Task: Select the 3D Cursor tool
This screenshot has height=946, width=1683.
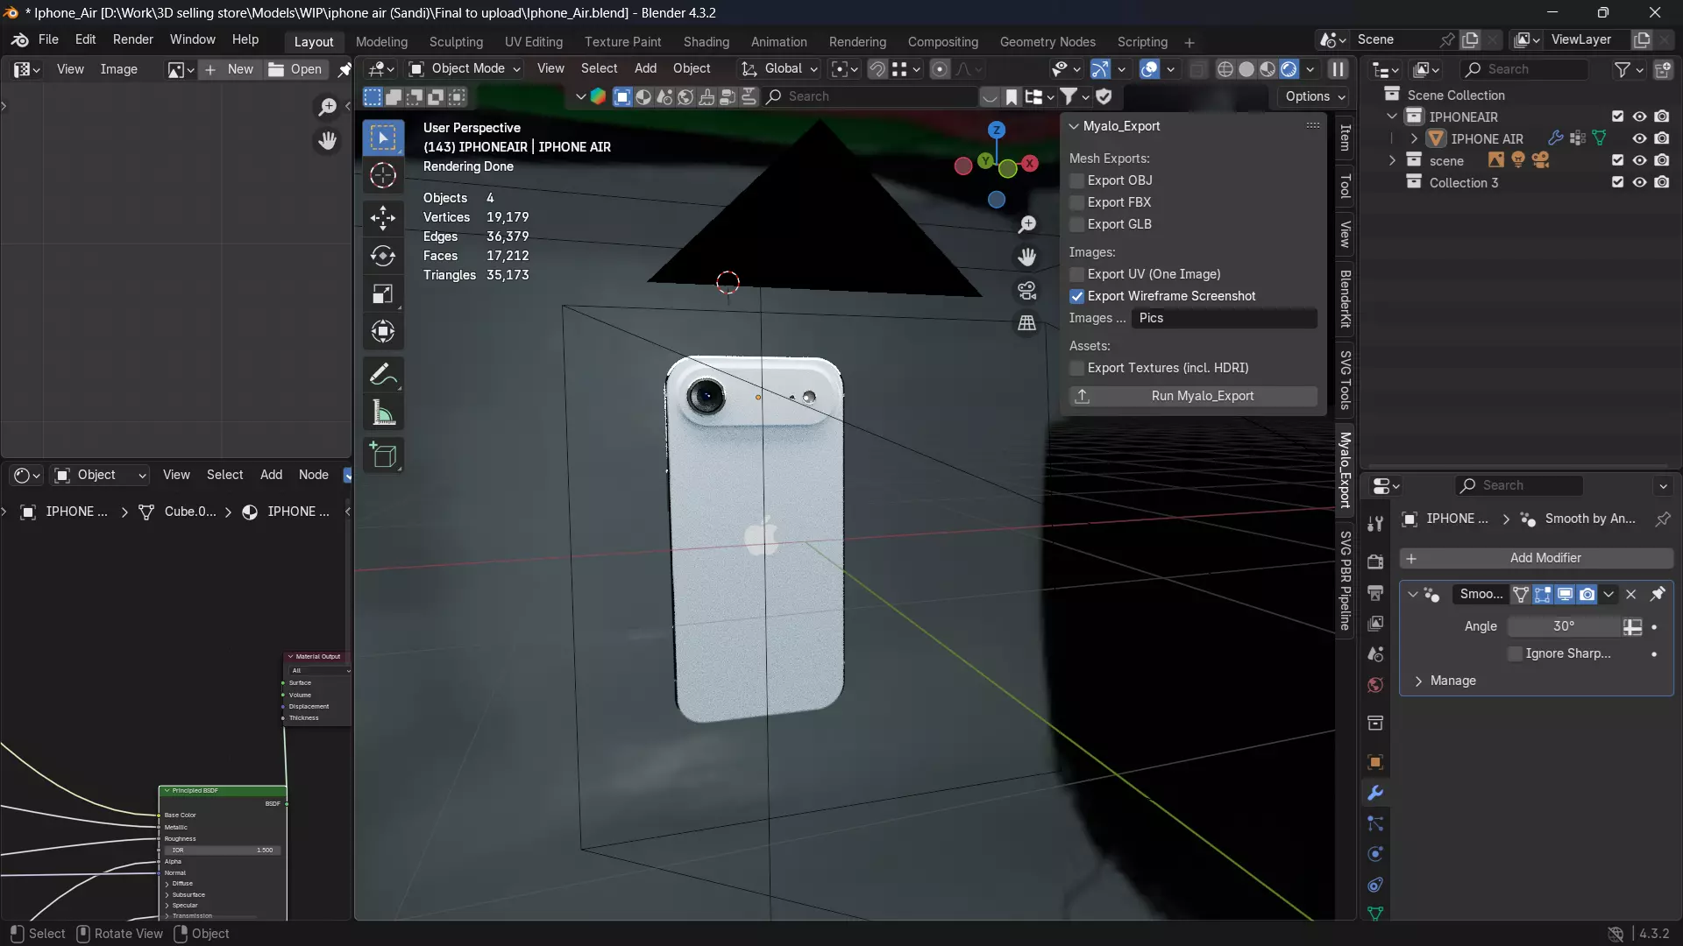Action: pyautogui.click(x=383, y=175)
